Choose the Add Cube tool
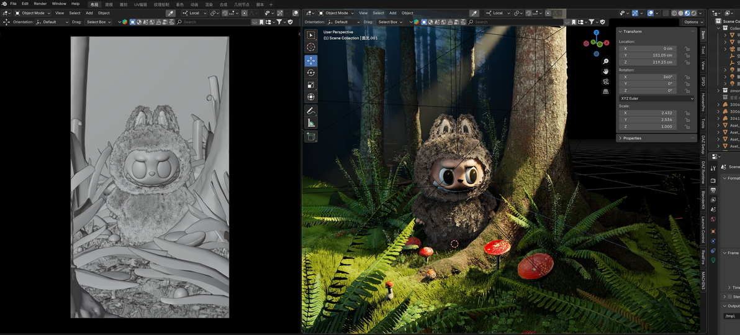 (x=311, y=137)
